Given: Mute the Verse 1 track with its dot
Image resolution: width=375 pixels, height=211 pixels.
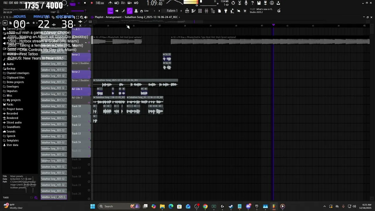Looking at the screenshot, I should 89,59.
